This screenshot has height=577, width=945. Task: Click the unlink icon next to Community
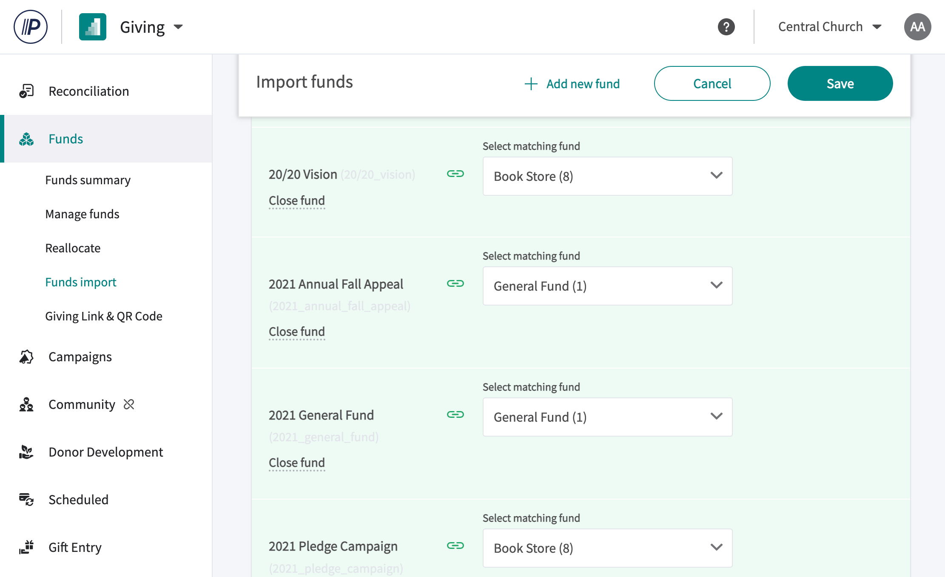128,404
